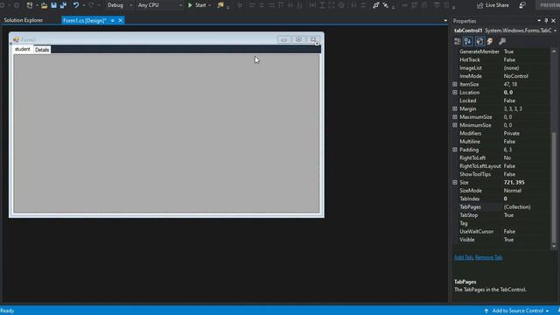Select the Visible property value True
This screenshot has width=560, height=315.
point(508,240)
